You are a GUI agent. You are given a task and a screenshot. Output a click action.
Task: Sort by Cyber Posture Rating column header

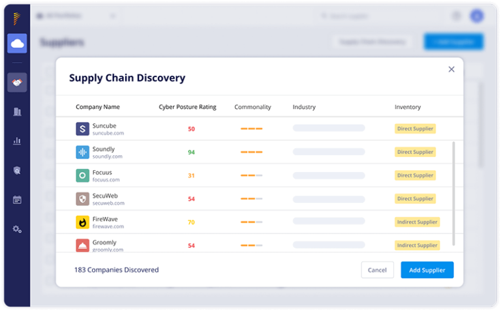click(187, 107)
